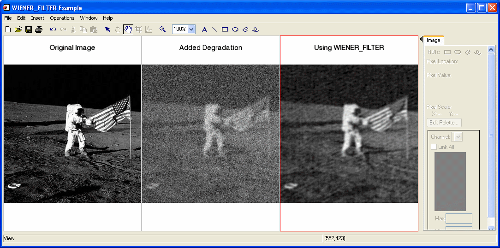Select the Text annotation tool
The image size is (500, 248).
point(205,30)
